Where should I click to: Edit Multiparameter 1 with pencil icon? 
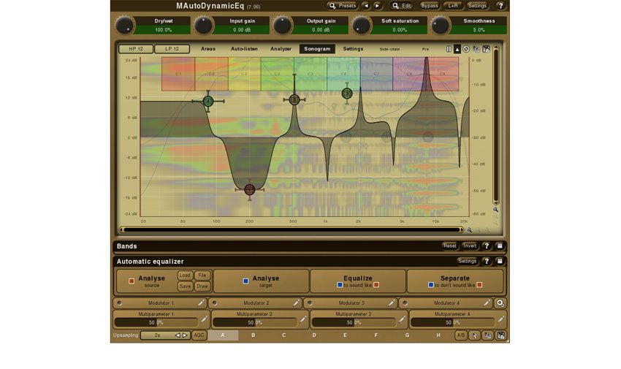click(204, 319)
